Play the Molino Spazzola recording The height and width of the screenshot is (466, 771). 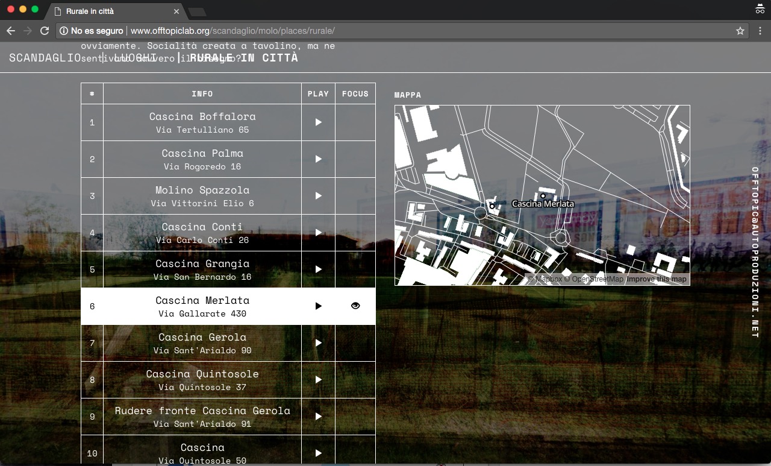tap(318, 196)
